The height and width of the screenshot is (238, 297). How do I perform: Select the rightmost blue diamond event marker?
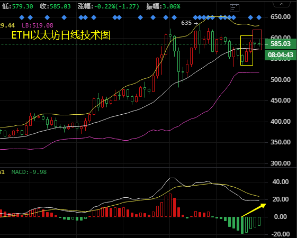[259, 18]
